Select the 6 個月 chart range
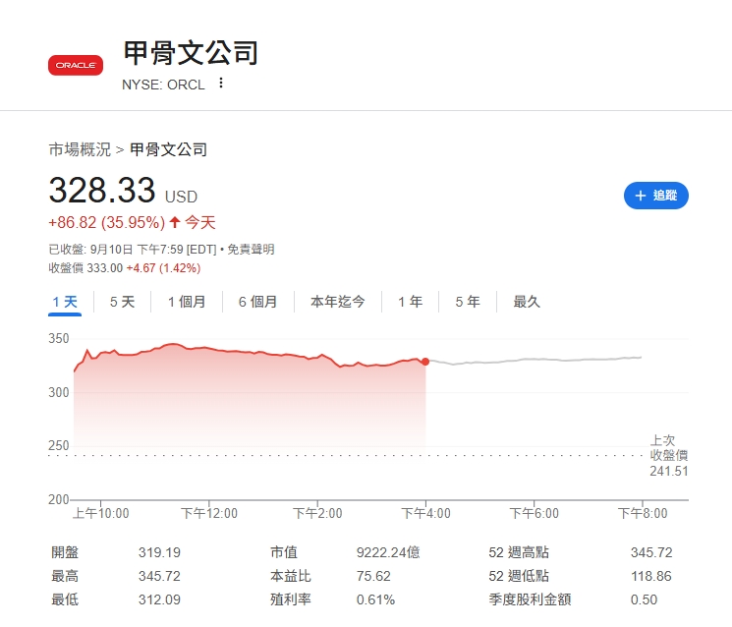This screenshot has height=627, width=732. [258, 302]
